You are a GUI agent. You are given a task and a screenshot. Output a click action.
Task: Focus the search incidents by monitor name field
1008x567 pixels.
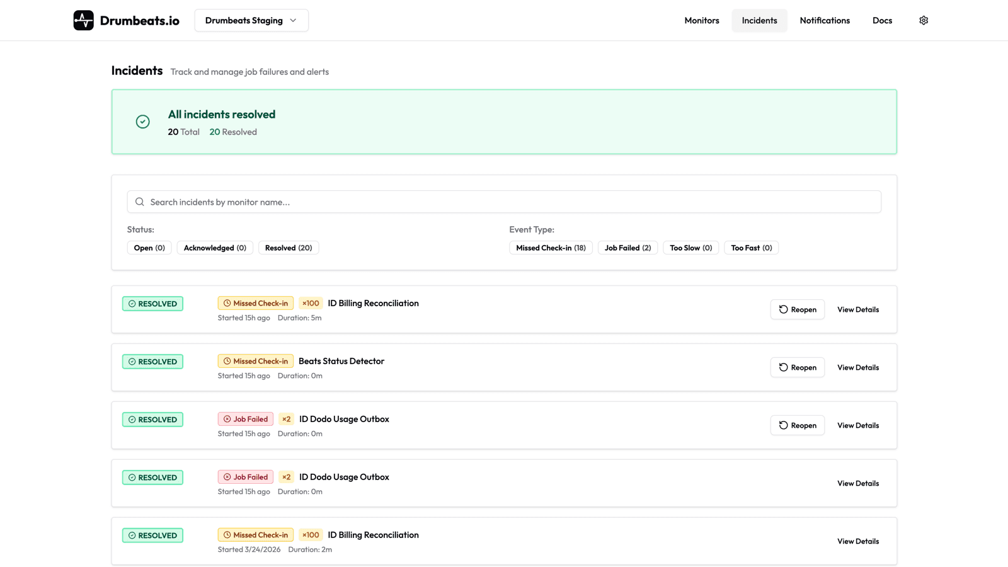click(x=504, y=202)
